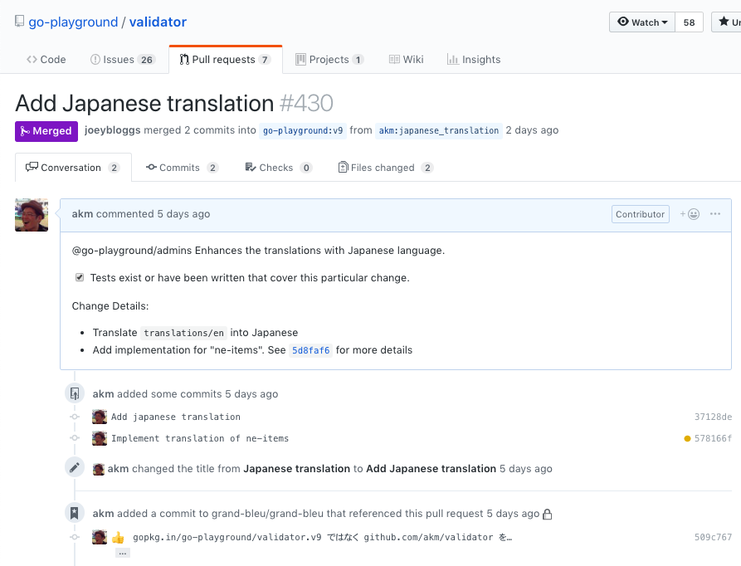Image resolution: width=741 pixels, height=566 pixels.
Task: Click the Contributor badge
Action: point(641,214)
